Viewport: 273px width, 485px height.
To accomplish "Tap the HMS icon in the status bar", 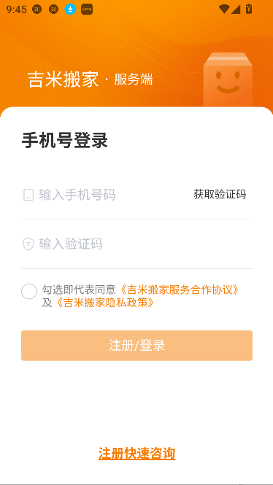I will (x=87, y=9).
